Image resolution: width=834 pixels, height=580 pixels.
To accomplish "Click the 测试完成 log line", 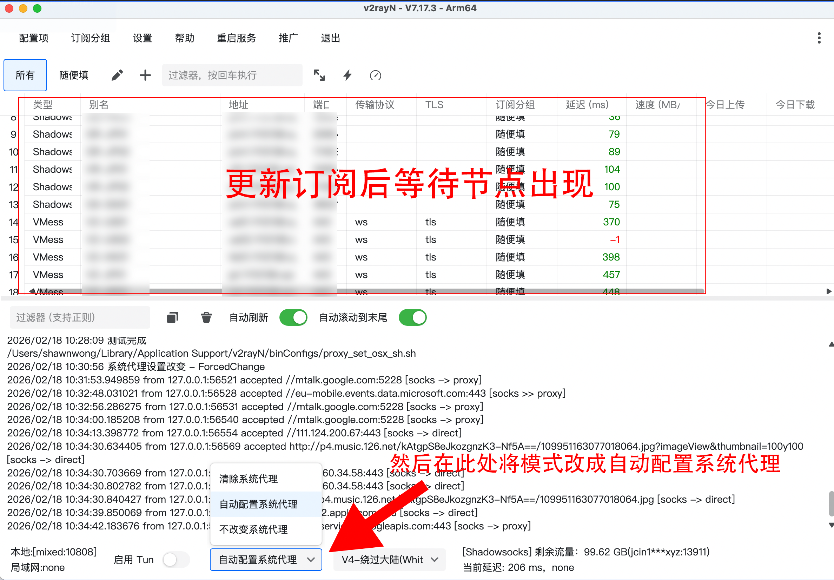I will click(77, 340).
